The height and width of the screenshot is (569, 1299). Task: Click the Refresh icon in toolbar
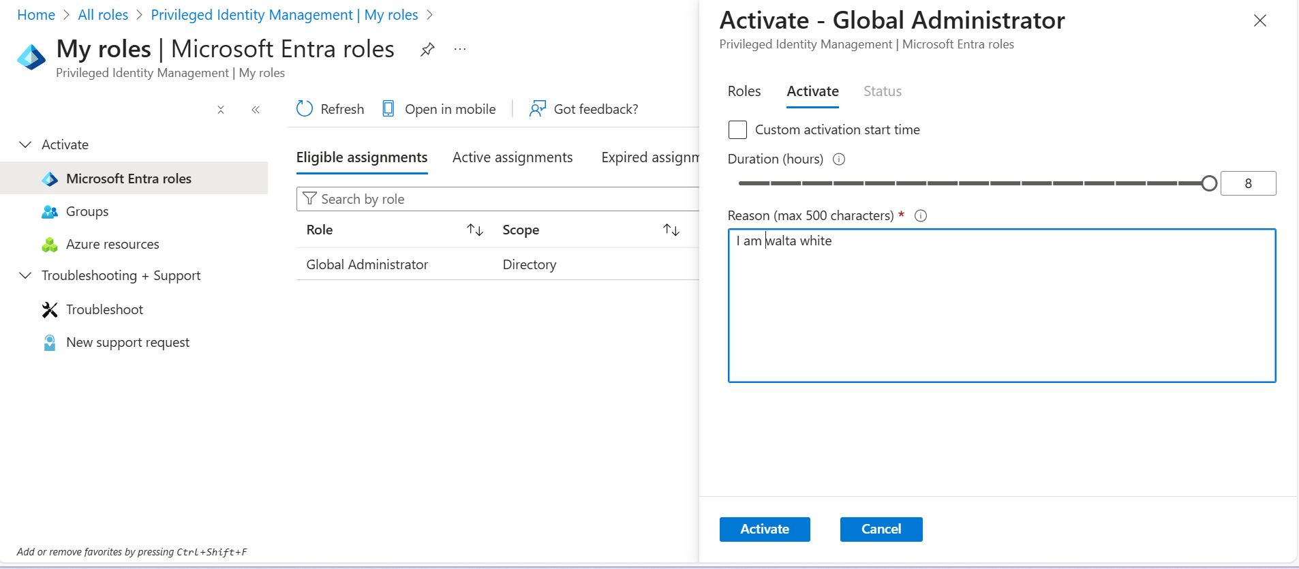305,109
